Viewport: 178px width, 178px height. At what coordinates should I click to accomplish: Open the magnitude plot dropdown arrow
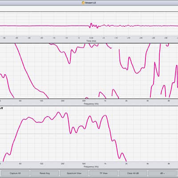coord(2,109)
